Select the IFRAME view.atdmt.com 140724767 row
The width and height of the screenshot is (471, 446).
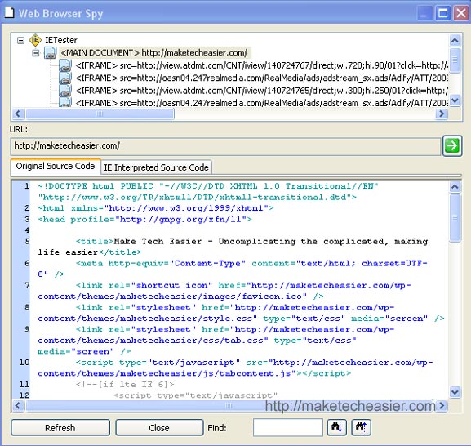pyautogui.click(x=261, y=65)
